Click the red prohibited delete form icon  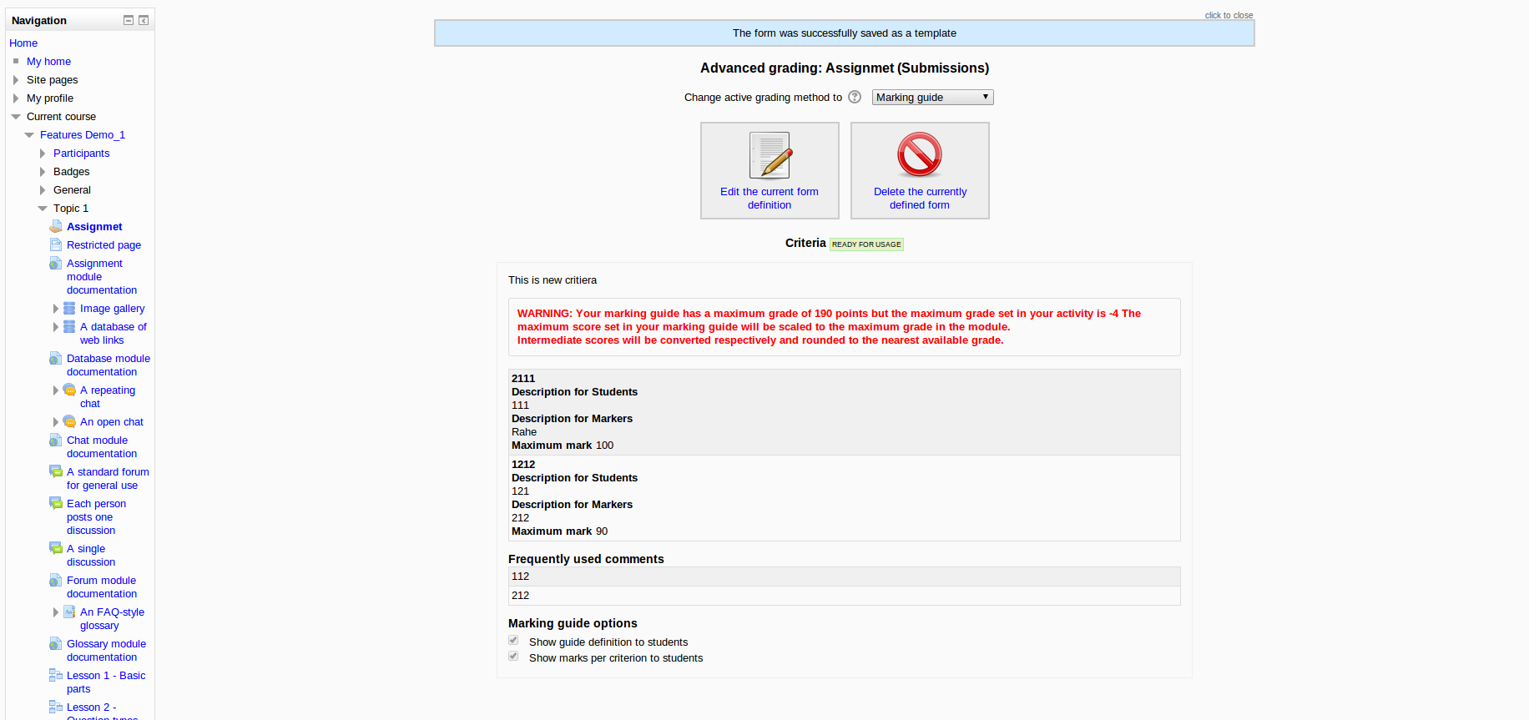920,154
